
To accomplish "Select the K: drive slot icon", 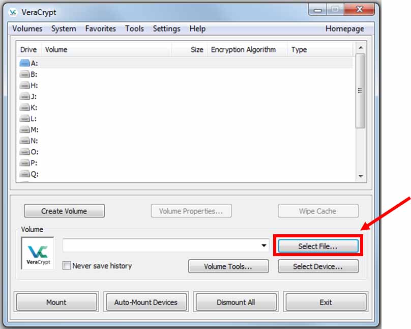I will point(25,107).
